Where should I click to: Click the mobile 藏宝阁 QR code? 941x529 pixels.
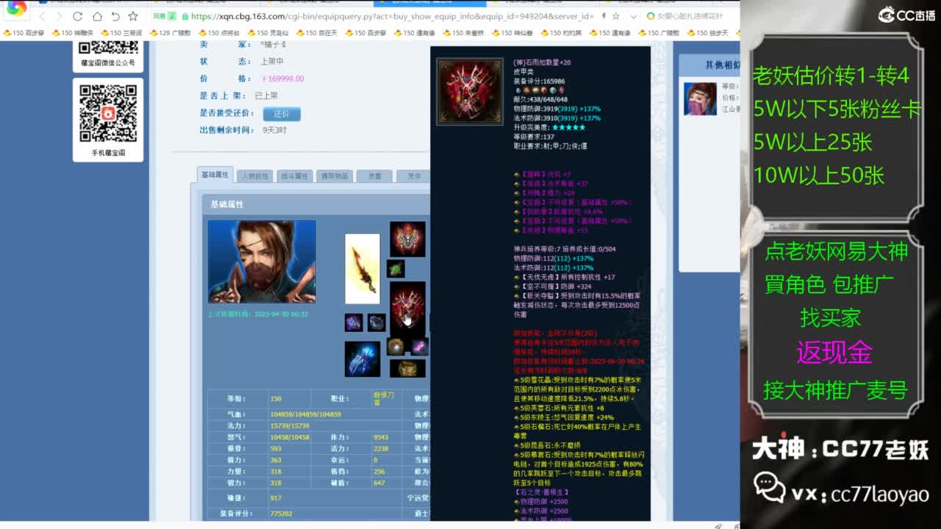tap(108, 113)
